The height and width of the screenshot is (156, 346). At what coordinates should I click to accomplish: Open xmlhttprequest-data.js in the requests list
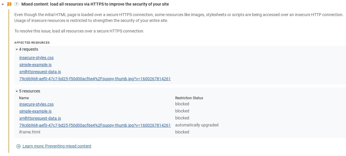point(40,72)
